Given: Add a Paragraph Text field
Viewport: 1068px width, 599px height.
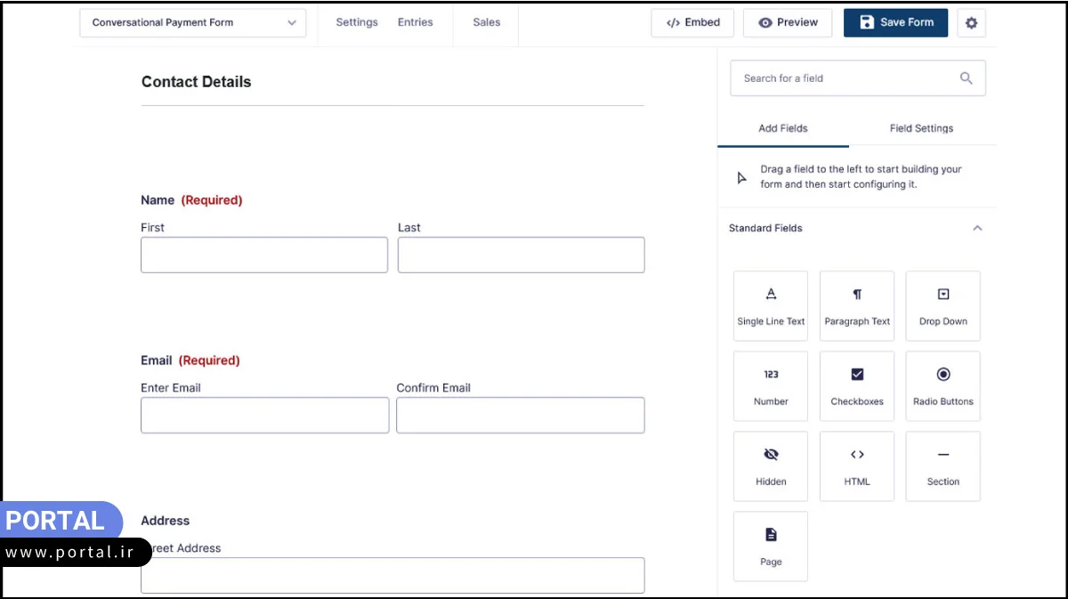Looking at the screenshot, I should [x=857, y=306].
